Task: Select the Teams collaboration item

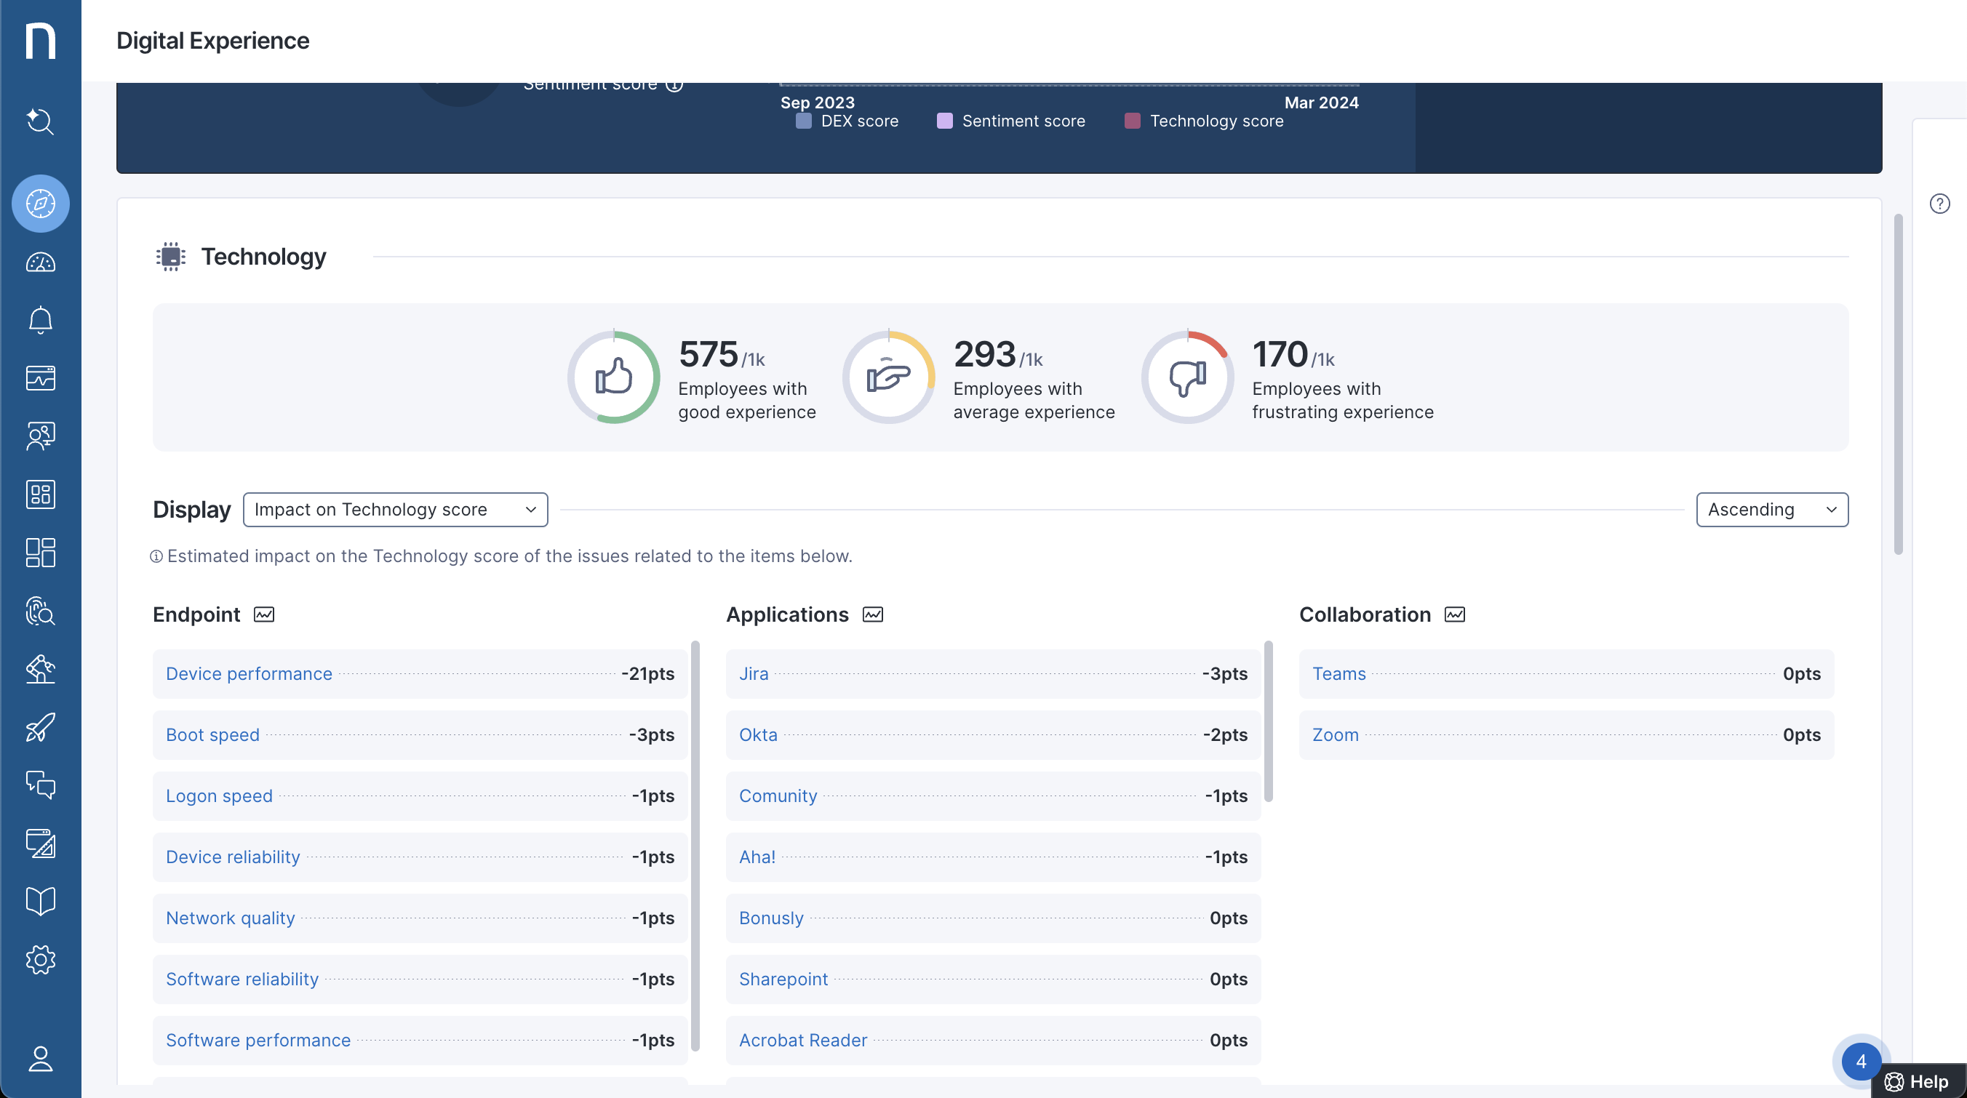Action: pyautogui.click(x=1338, y=674)
